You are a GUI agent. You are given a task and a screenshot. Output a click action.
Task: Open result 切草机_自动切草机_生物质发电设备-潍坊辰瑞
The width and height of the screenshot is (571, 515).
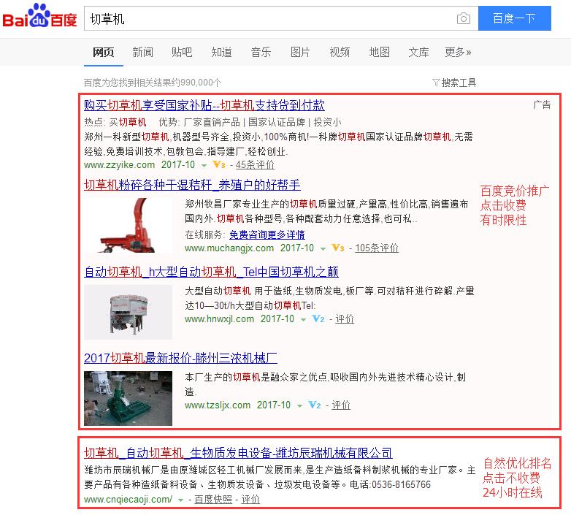pyautogui.click(x=238, y=453)
